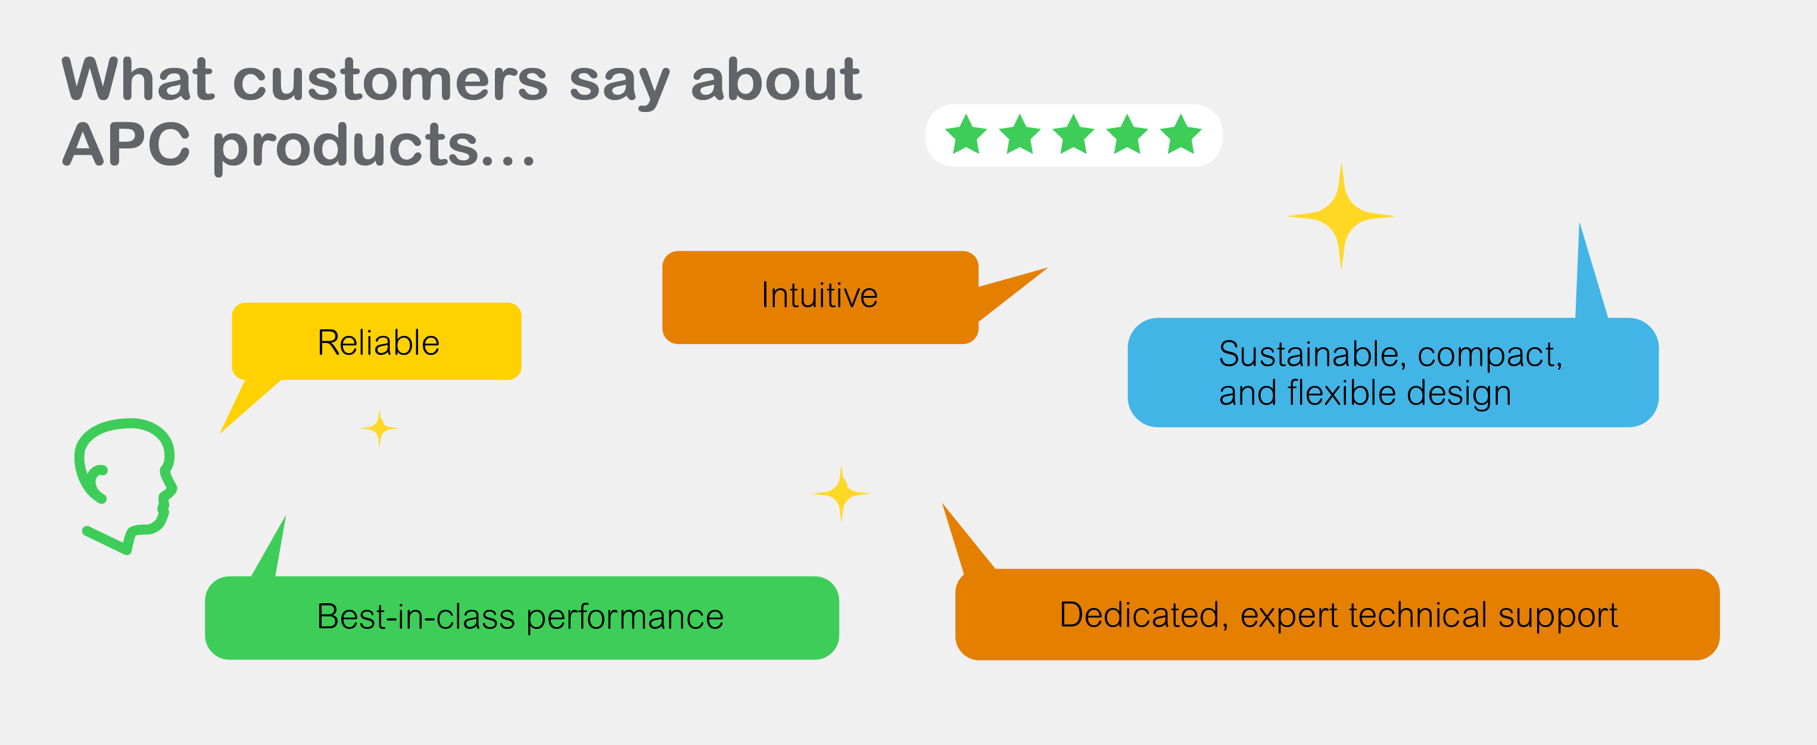Viewport: 1817px width, 745px height.
Task: Click the "Dedicated, expert technical support" bubble
Action: (x=1338, y=615)
